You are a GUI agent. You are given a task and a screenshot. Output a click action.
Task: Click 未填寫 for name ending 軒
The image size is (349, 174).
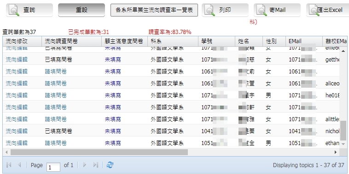tap(113, 107)
